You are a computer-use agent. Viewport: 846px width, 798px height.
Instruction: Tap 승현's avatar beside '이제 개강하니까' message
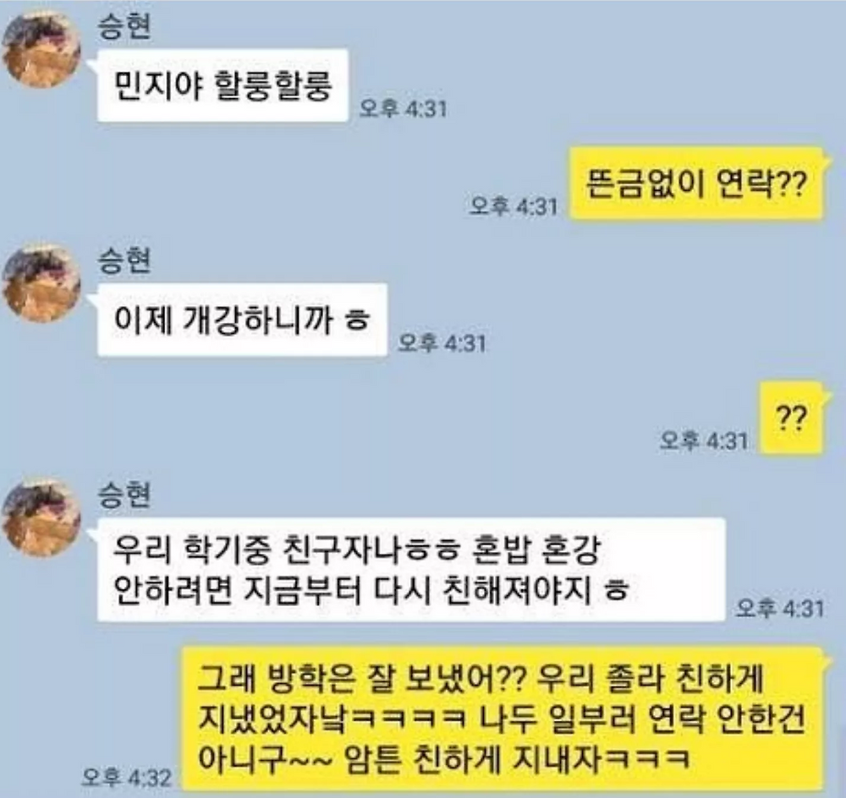[41, 283]
